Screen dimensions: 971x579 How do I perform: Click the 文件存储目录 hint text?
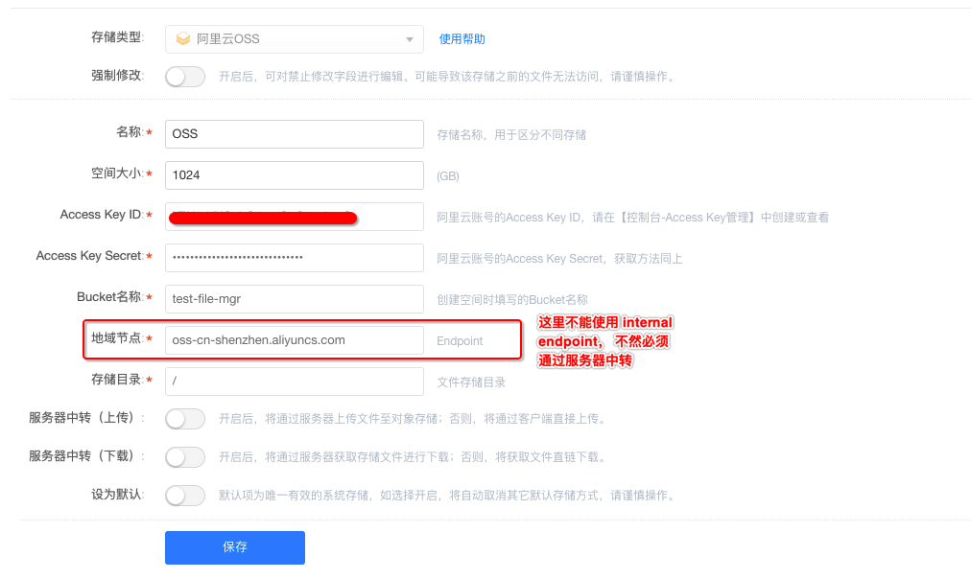[471, 382]
